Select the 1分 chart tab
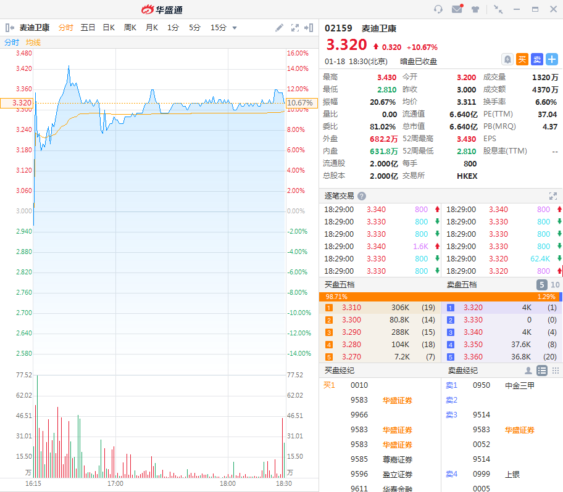The width and height of the screenshot is (563, 492). (x=173, y=28)
